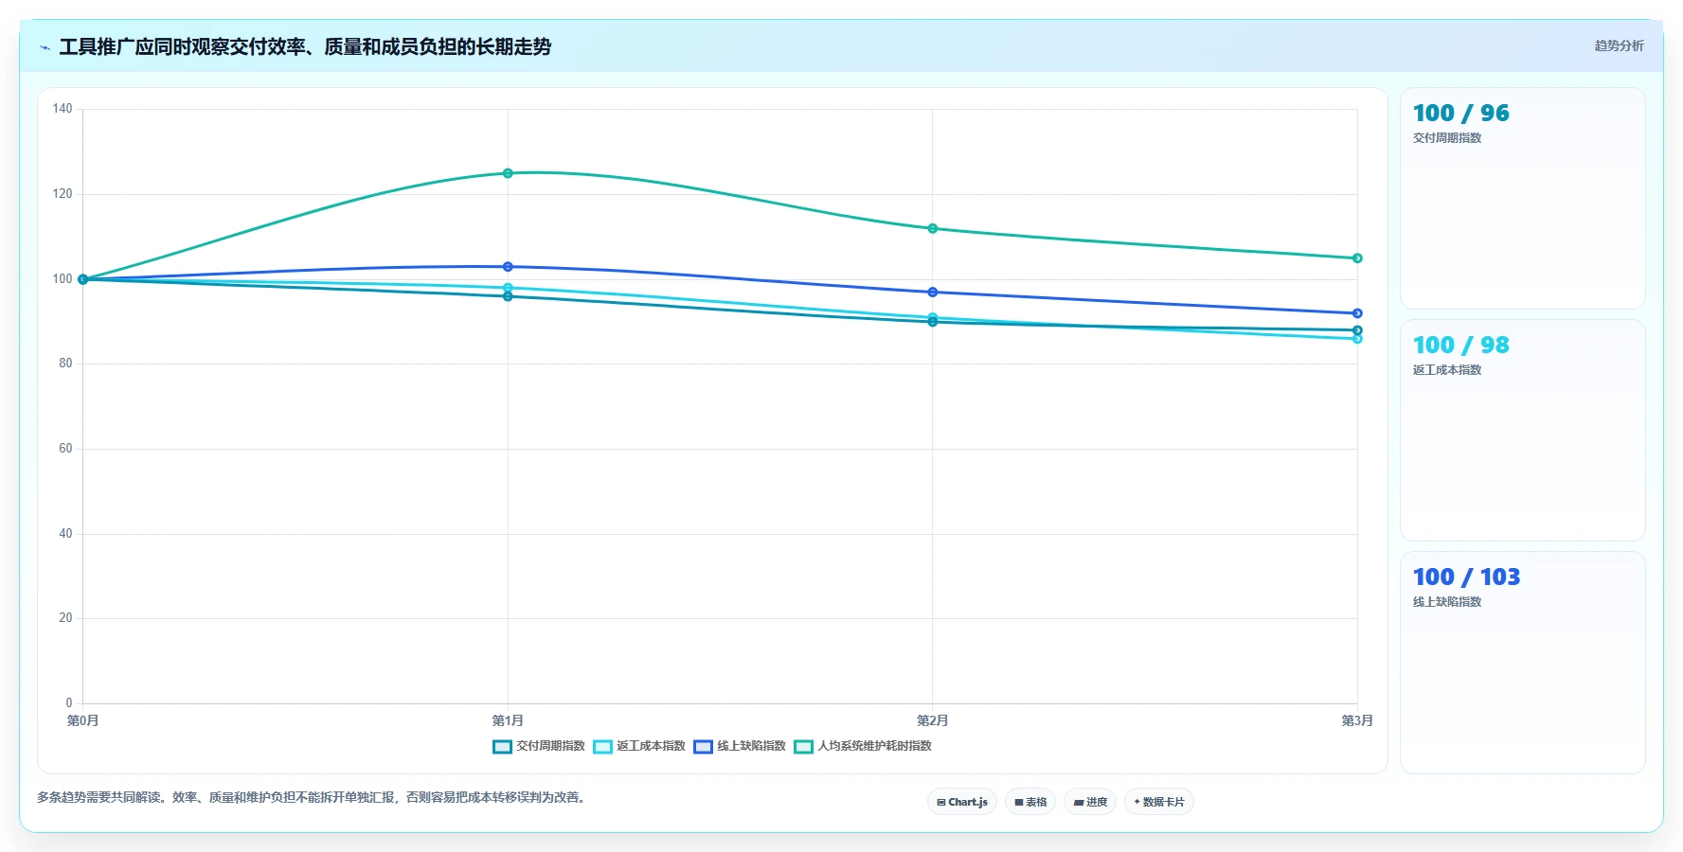This screenshot has width=1683, height=852.
Task: Click the Chart.js tag
Action: (962, 802)
